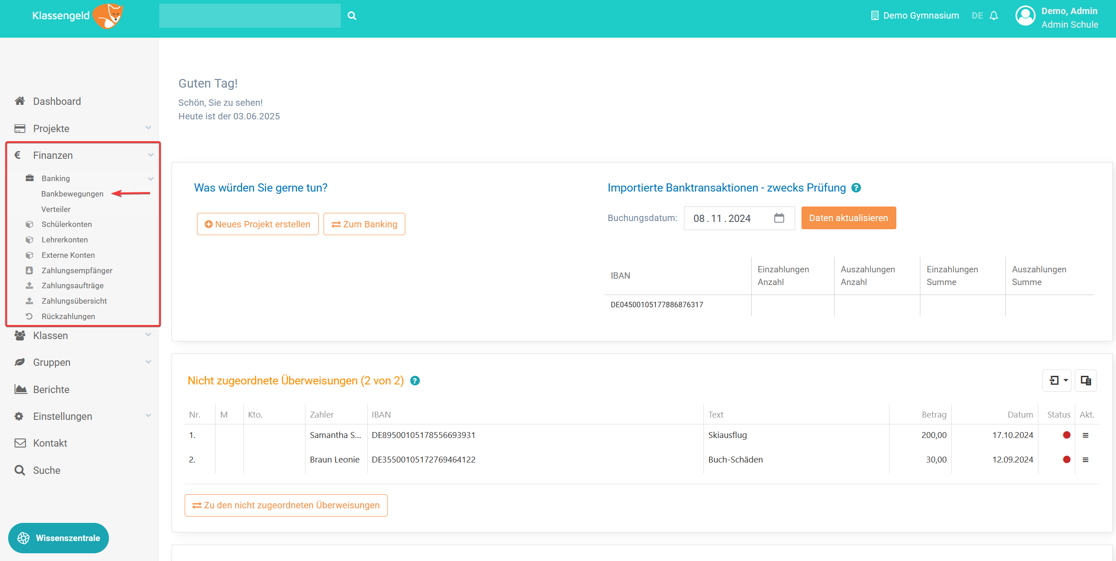Click IBAN DE04500105177886876317 cell
1116x561 pixels.
tap(657, 305)
